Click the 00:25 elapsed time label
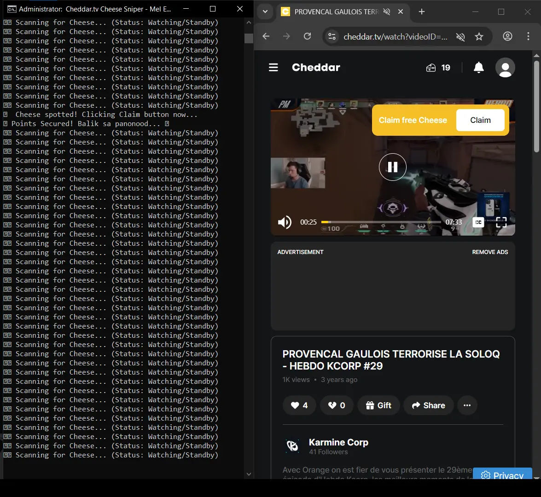 pos(308,222)
